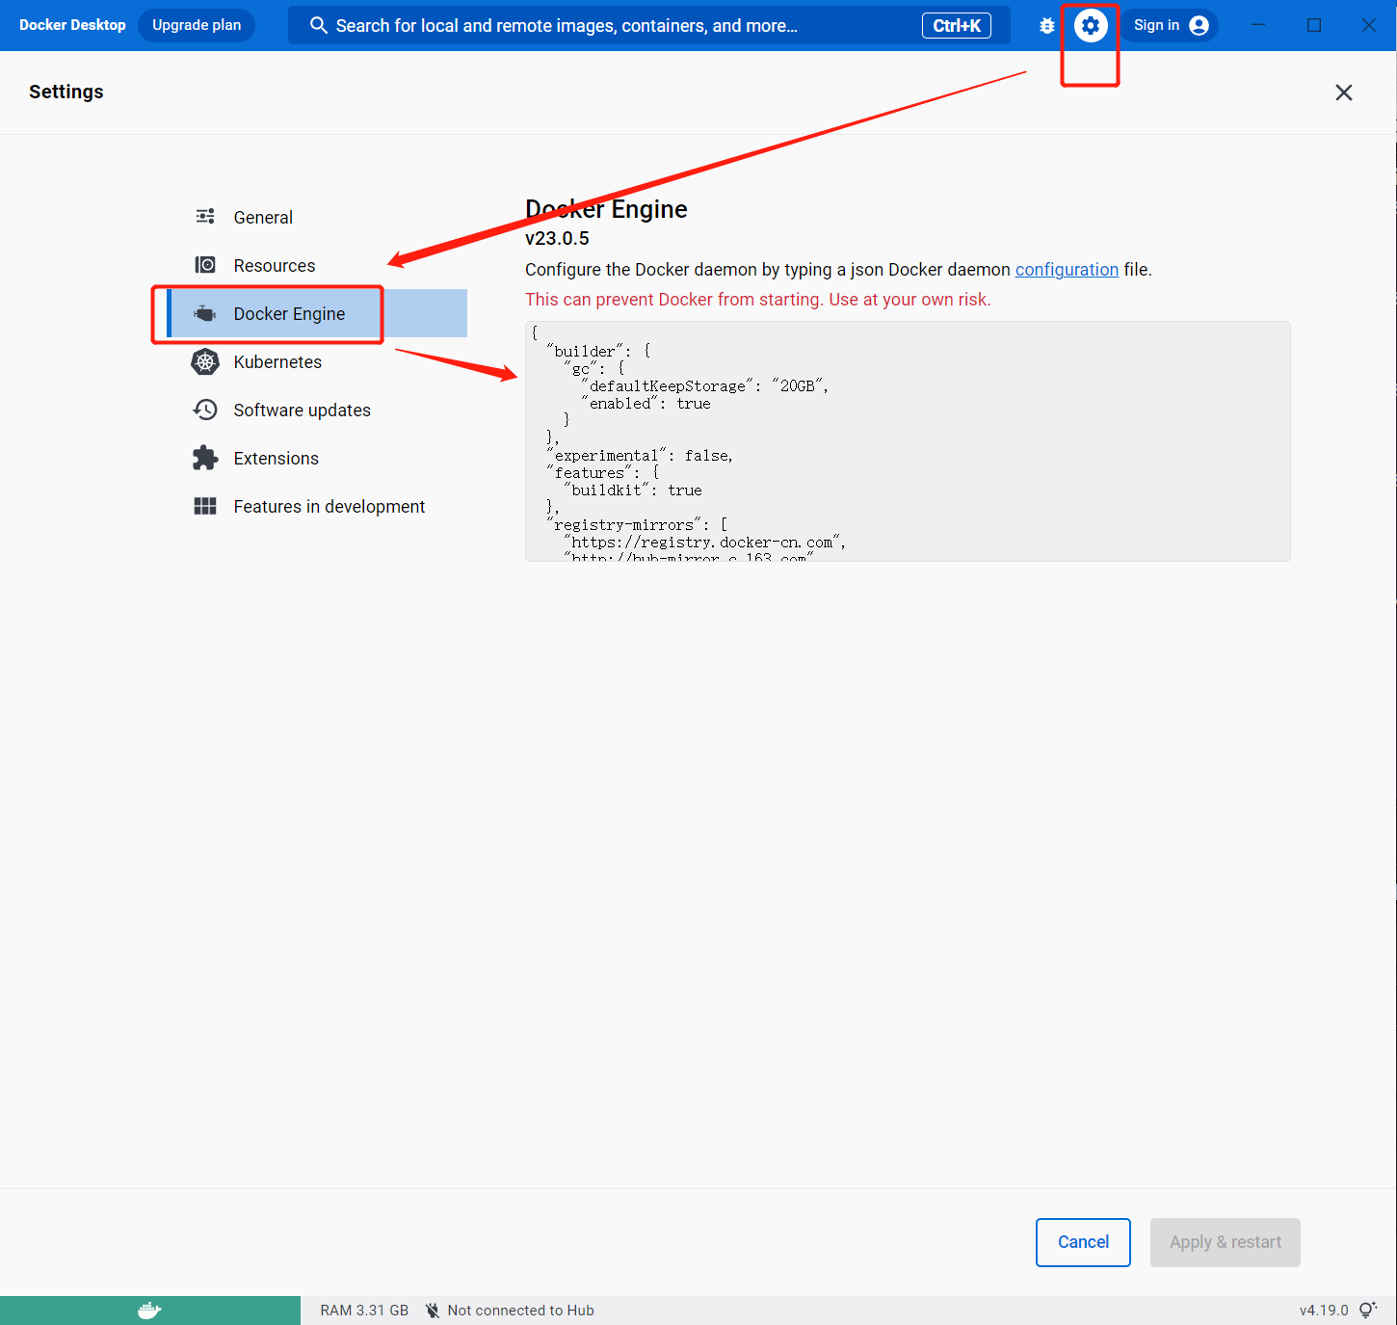The width and height of the screenshot is (1397, 1325).
Task: Click the Resources disk icon
Action: pos(205,265)
